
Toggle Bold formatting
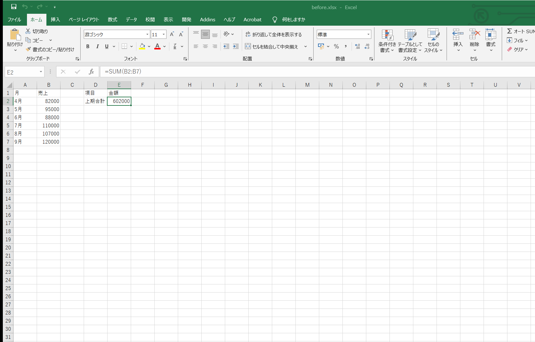point(88,46)
